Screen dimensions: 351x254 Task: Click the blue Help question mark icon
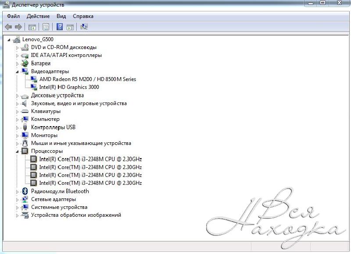point(59,27)
